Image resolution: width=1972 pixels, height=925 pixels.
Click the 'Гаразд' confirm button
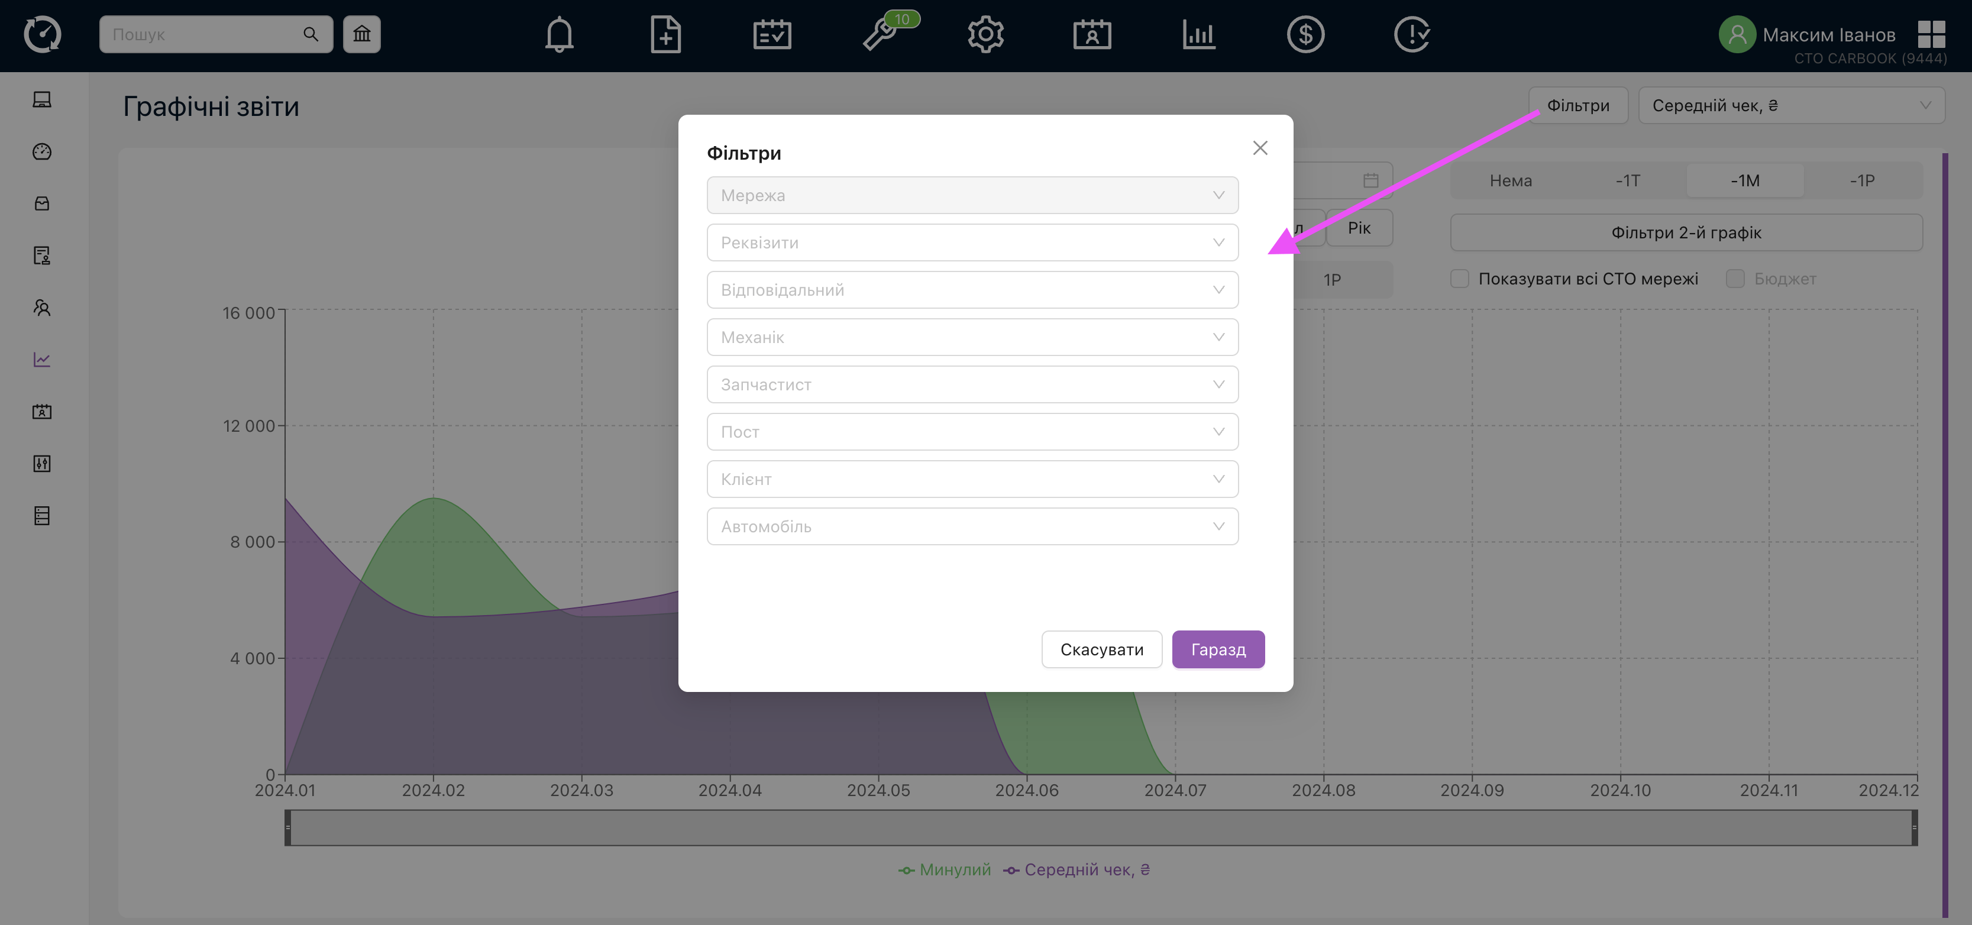coord(1218,649)
